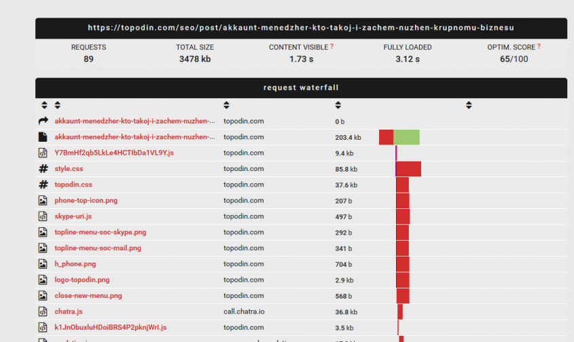The width and height of the screenshot is (574, 342).
Task: Click the image icon next to phone-top-icon.png
Action: (x=43, y=201)
